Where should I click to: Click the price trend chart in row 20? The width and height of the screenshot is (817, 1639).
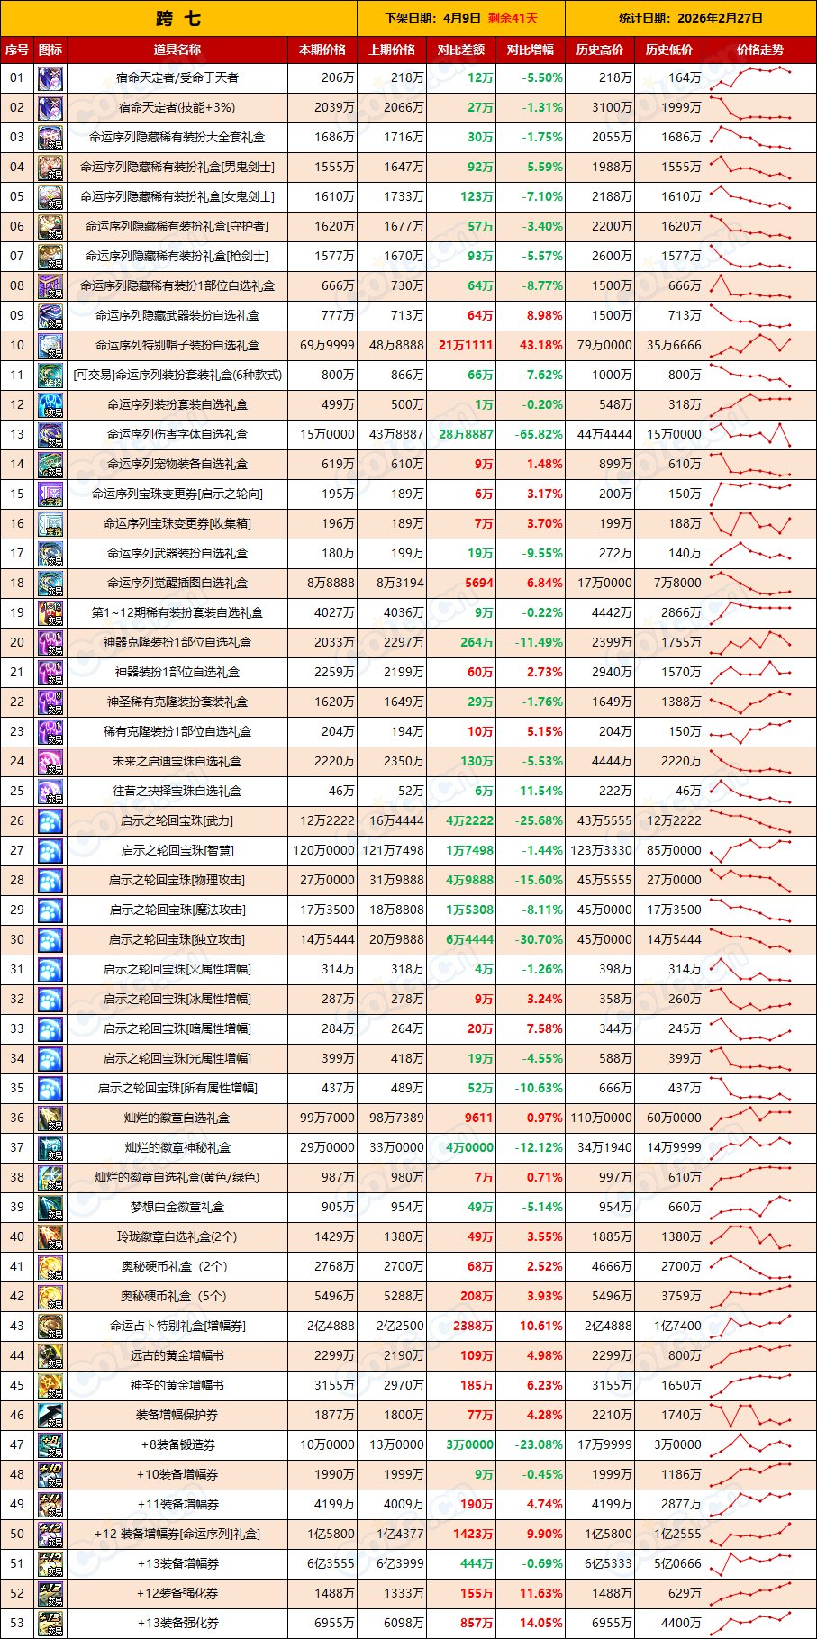coord(750,643)
